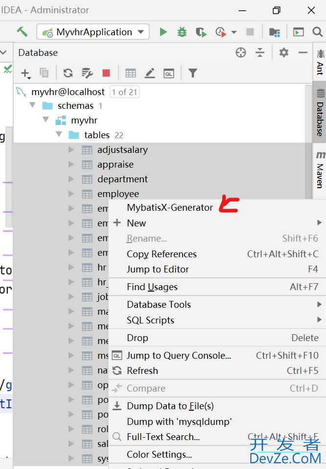Open Data Source Properties icon

coord(87,73)
